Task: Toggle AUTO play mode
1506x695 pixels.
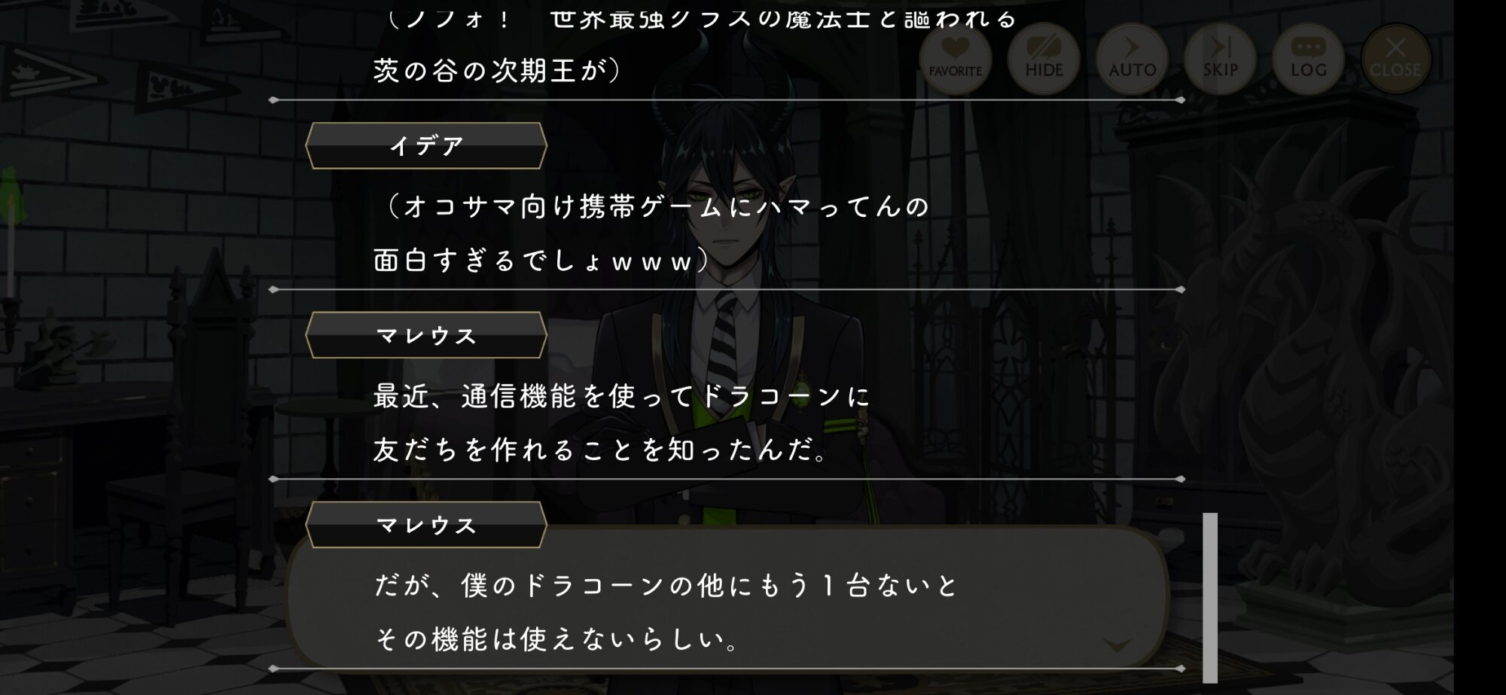Action: point(1132,58)
